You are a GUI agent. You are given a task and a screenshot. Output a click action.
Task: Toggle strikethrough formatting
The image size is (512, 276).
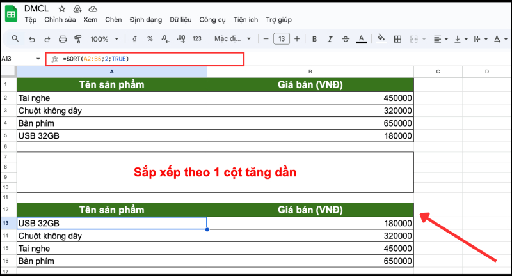coord(346,39)
